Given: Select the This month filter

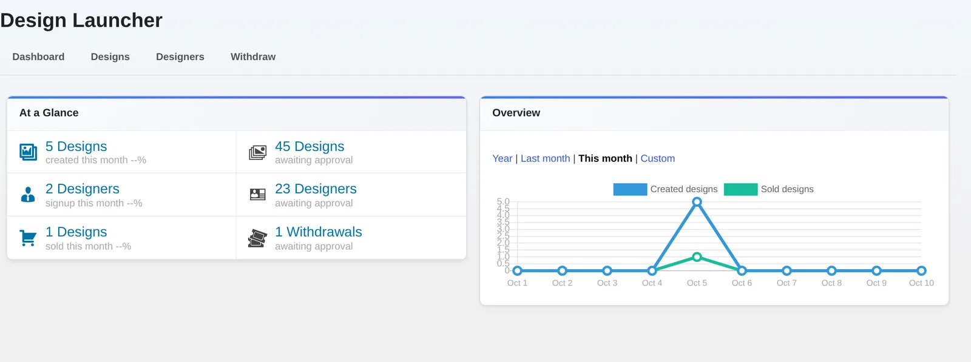Looking at the screenshot, I should [605, 158].
